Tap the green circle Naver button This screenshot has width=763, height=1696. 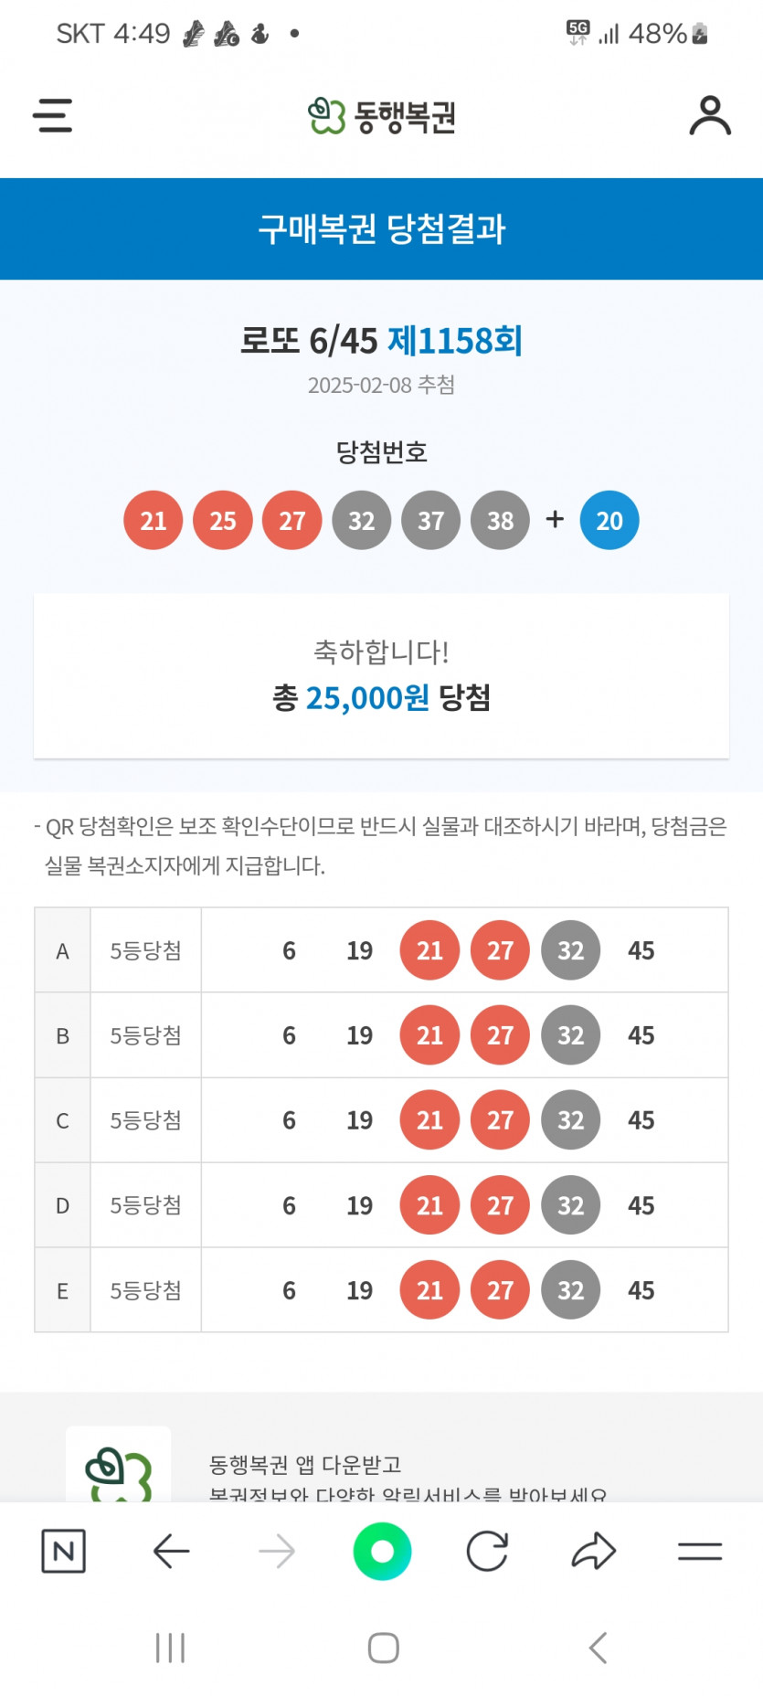click(x=382, y=1551)
